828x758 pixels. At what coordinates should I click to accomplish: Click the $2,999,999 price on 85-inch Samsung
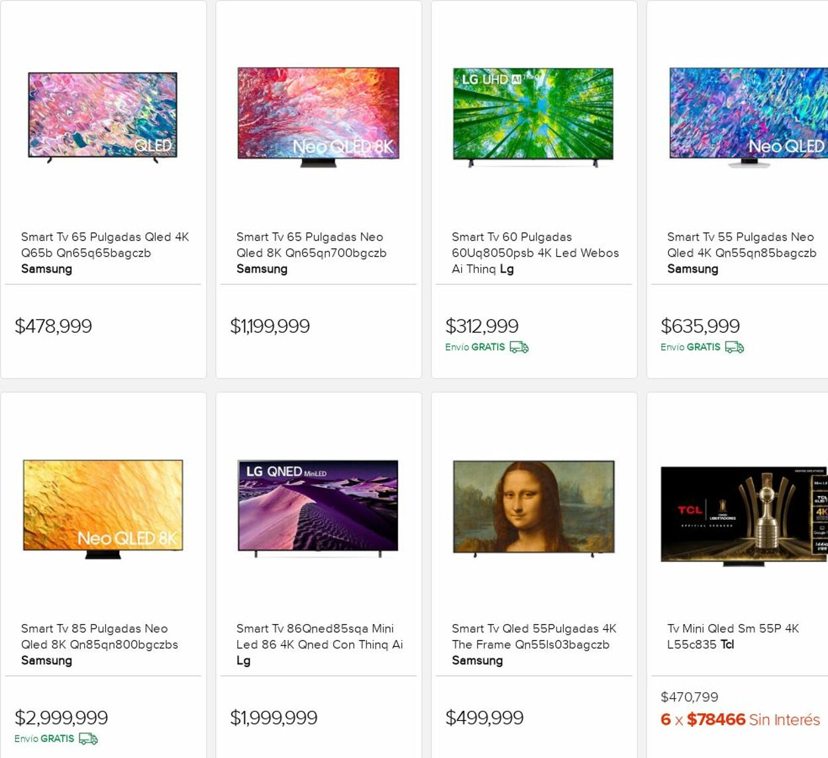pos(62,718)
